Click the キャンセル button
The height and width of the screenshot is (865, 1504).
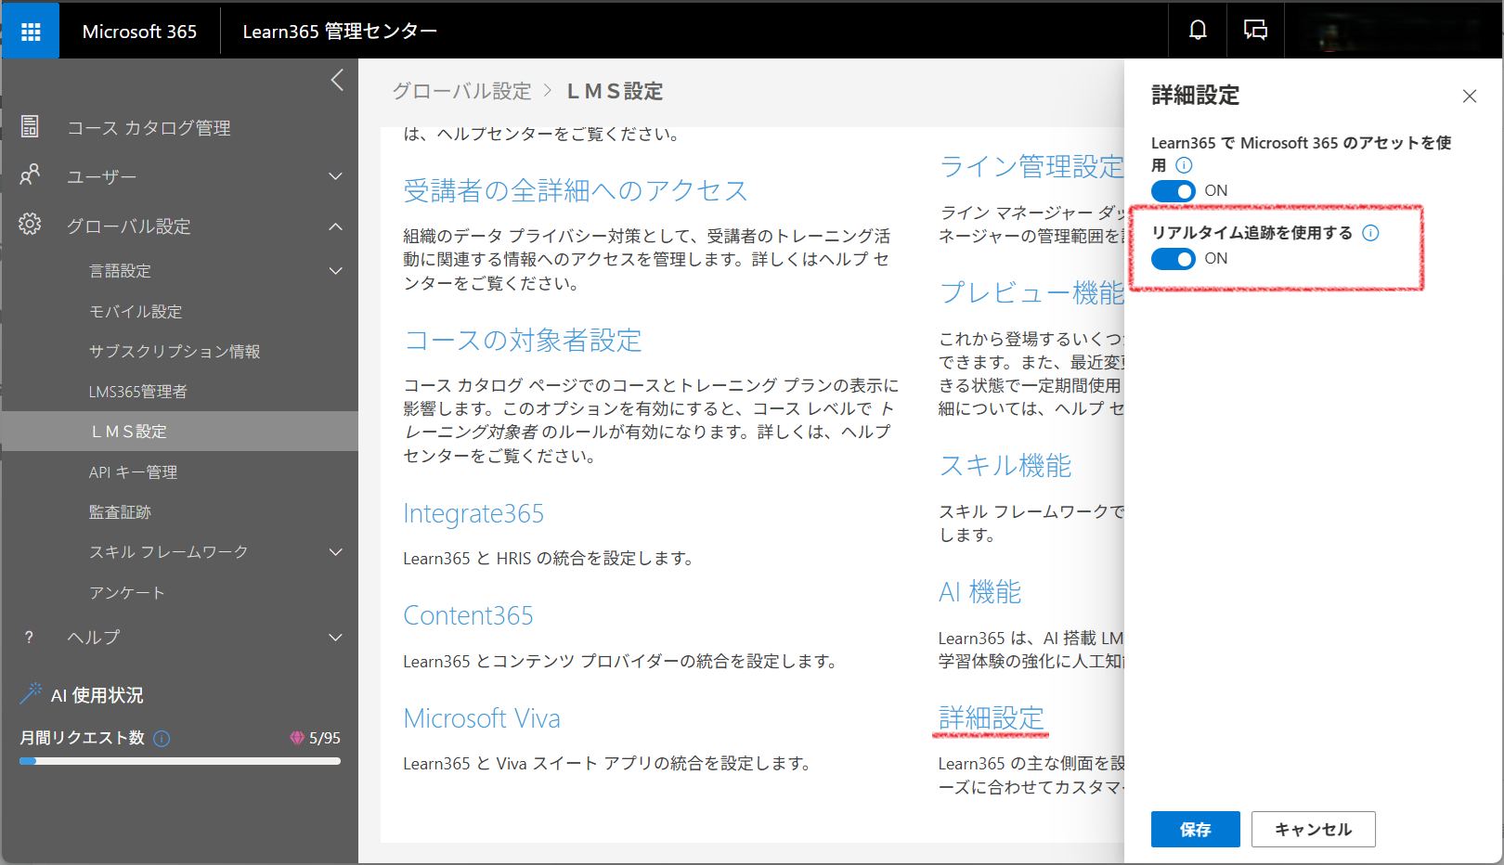[x=1314, y=830]
